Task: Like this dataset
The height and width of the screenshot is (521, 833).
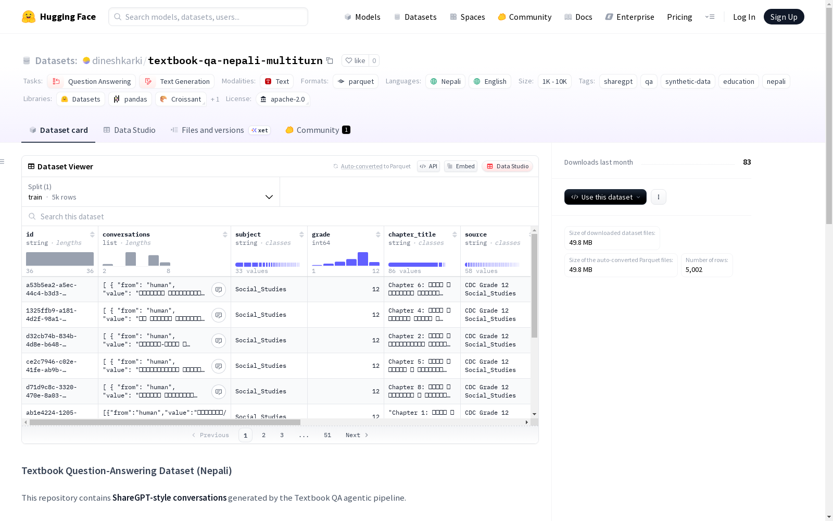Action: tap(356, 60)
